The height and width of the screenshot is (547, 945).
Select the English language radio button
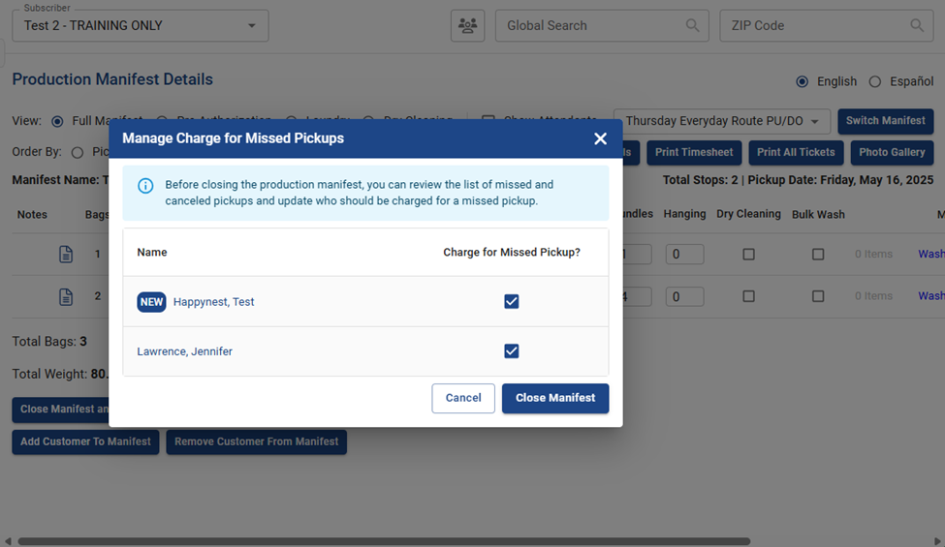[x=802, y=82]
